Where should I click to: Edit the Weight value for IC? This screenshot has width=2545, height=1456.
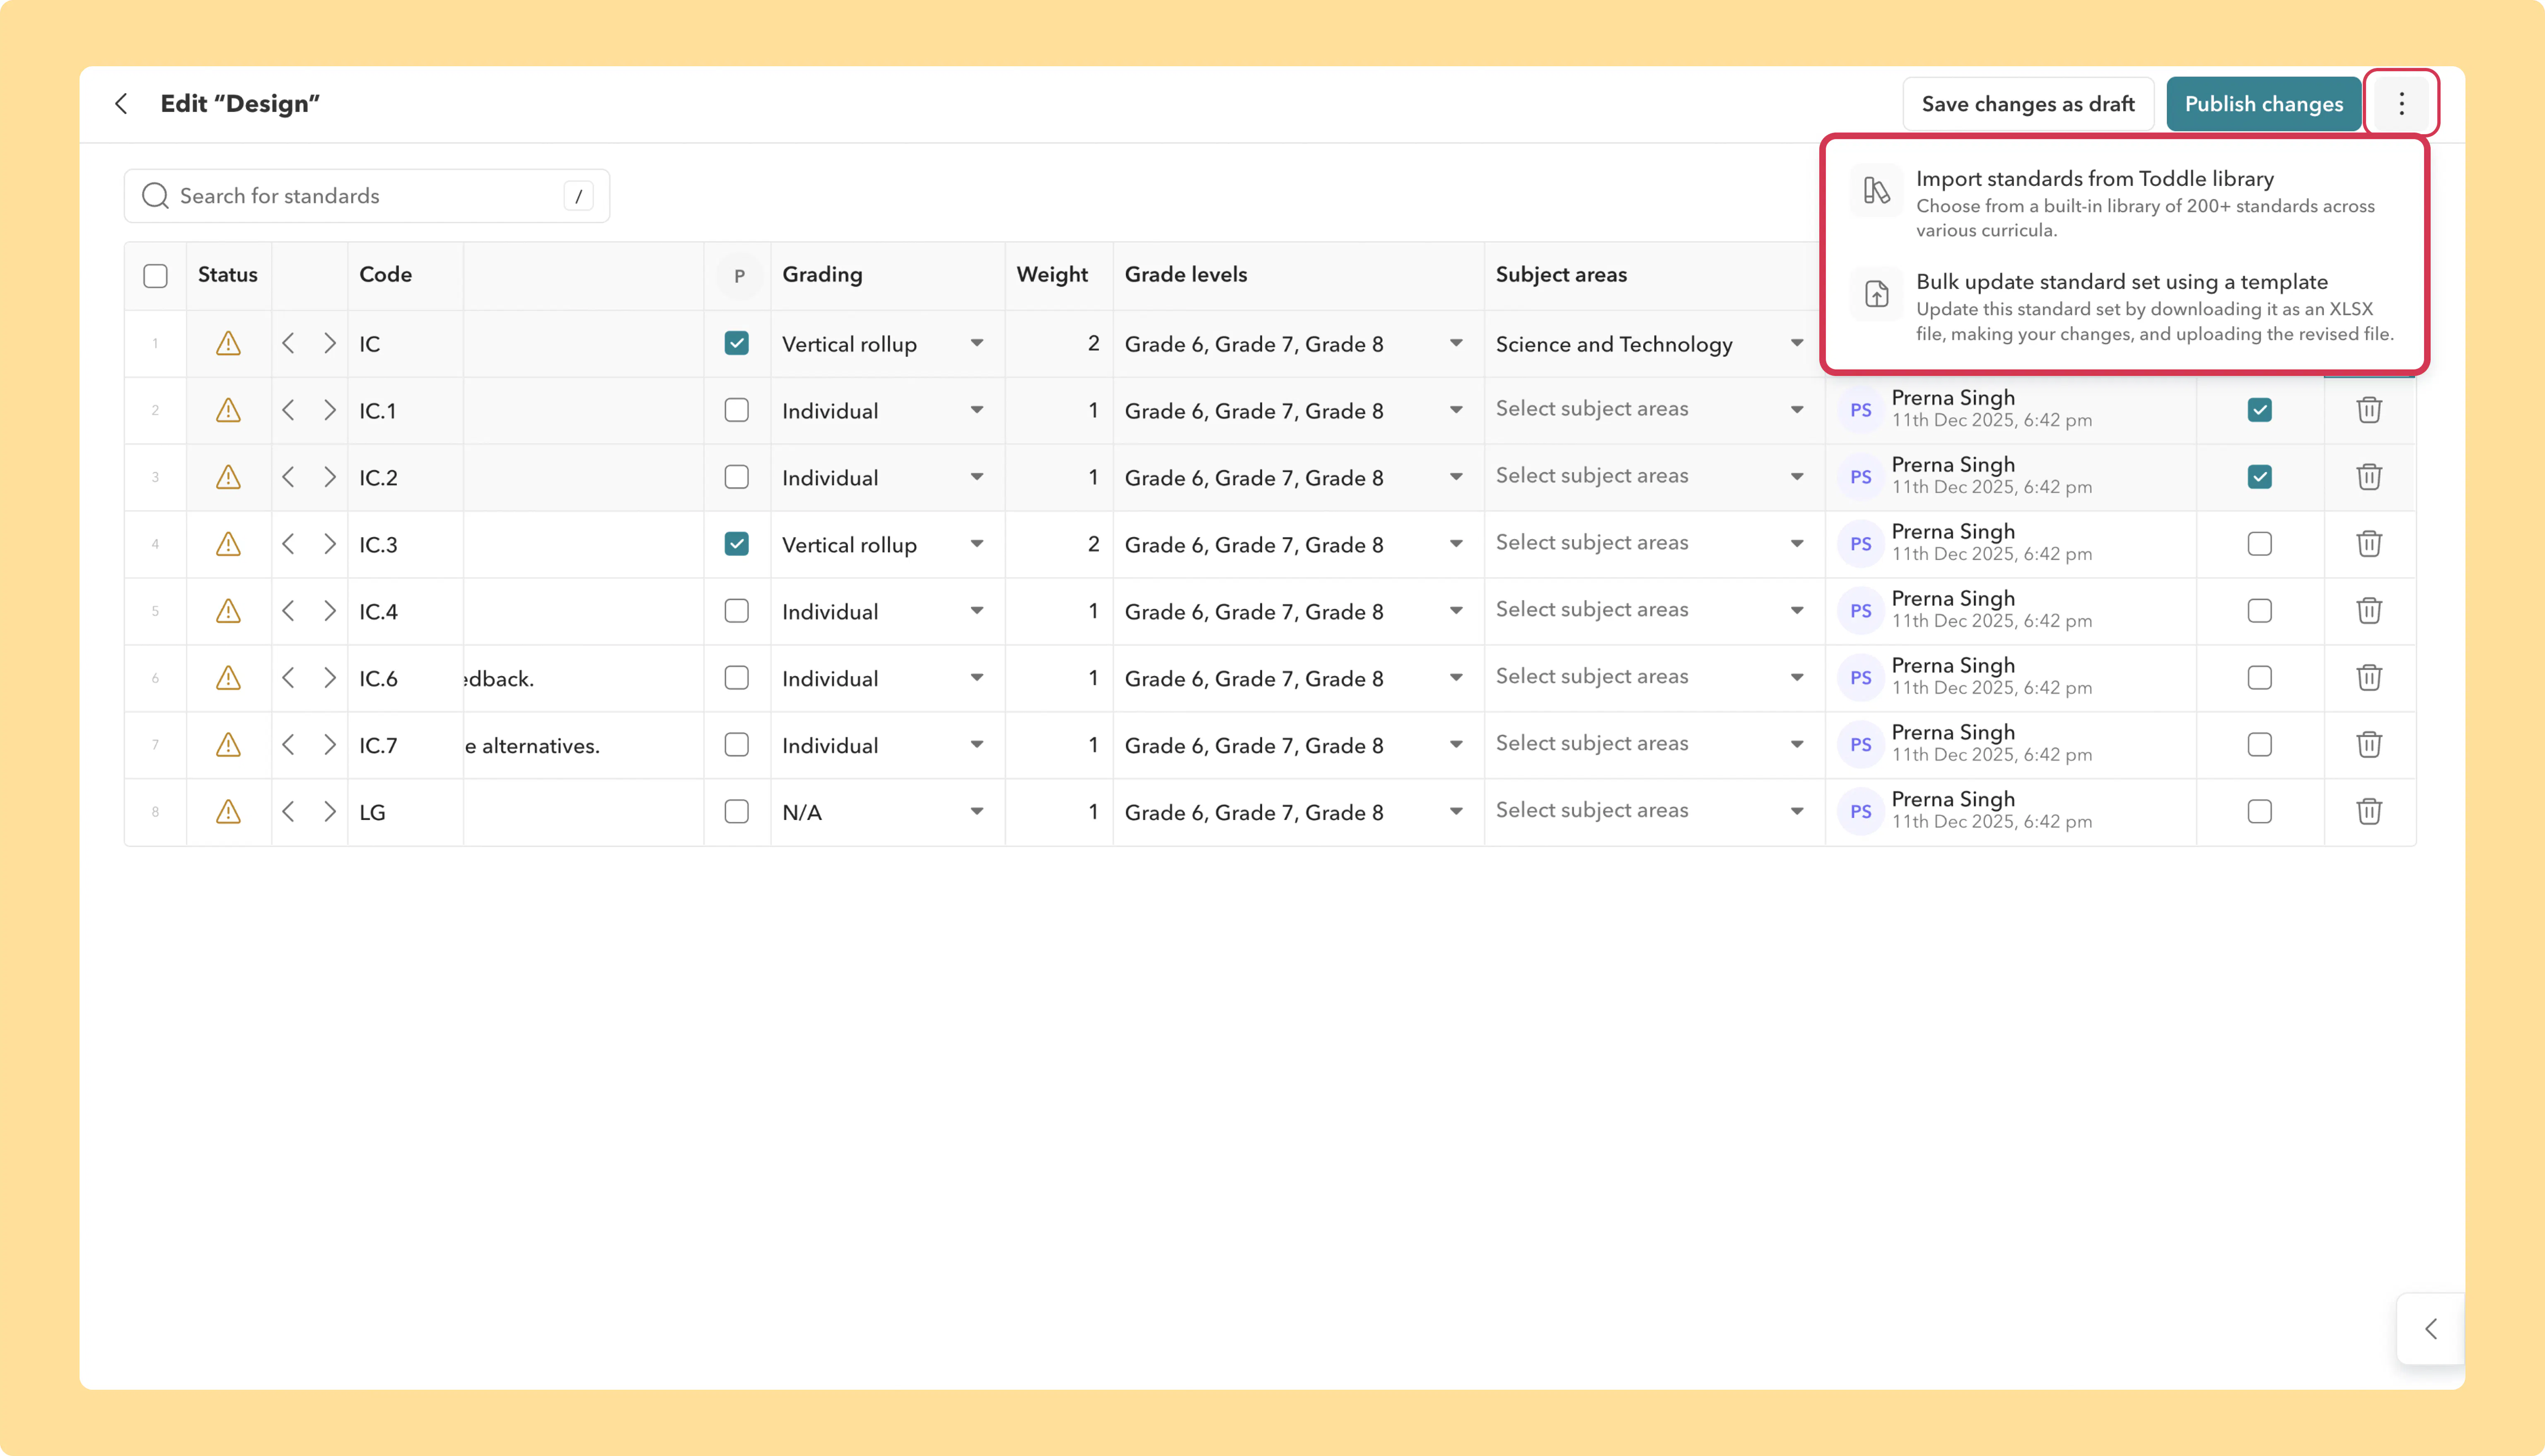(1059, 344)
